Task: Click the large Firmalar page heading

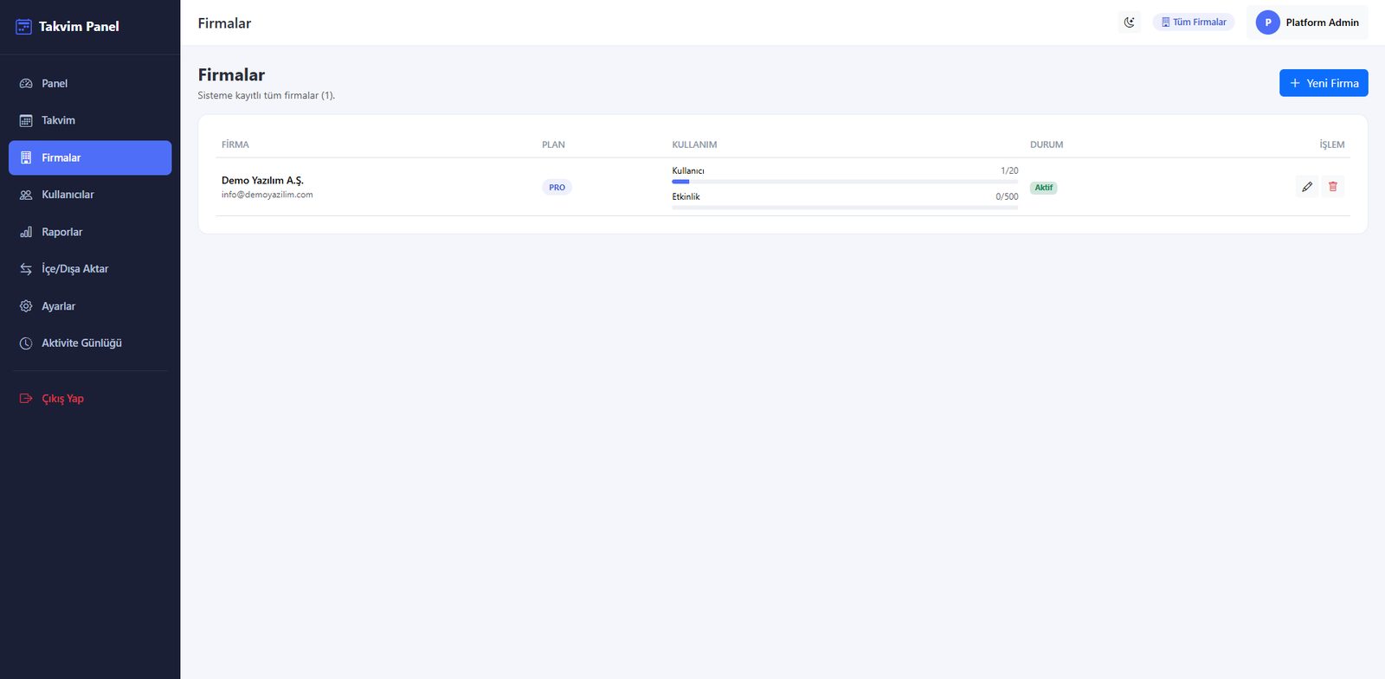Action: click(231, 75)
